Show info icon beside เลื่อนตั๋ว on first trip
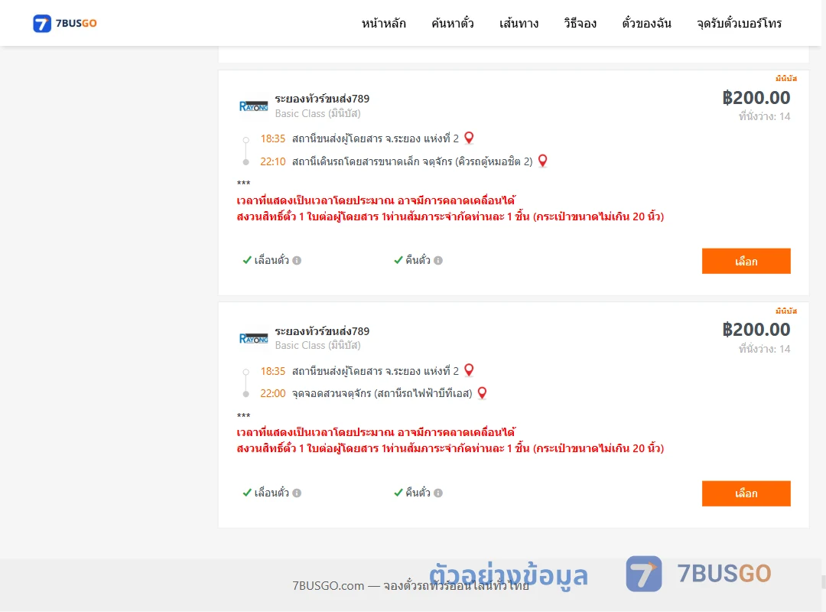The width and height of the screenshot is (826, 612). [x=297, y=260]
